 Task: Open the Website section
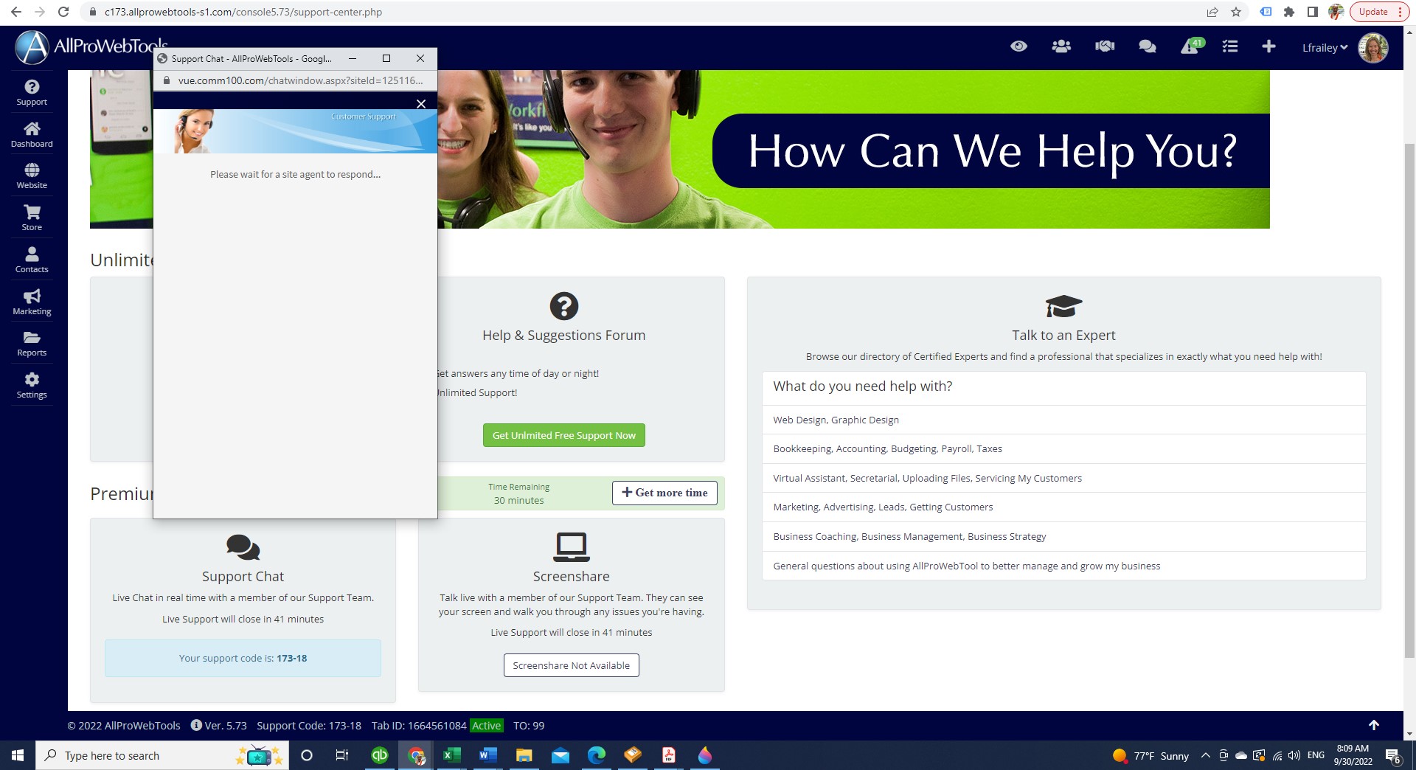pyautogui.click(x=32, y=176)
